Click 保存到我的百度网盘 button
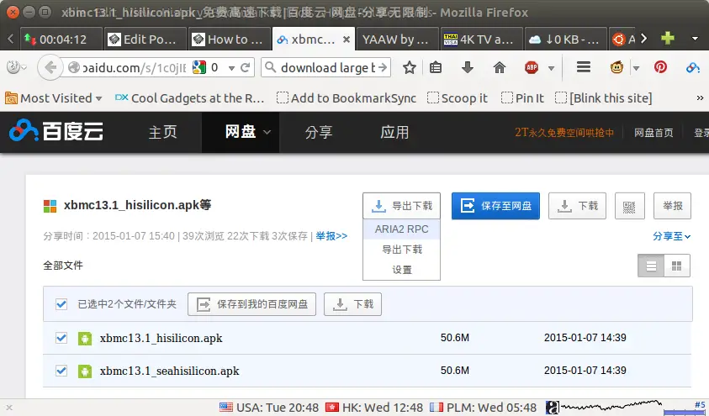The width and height of the screenshot is (709, 416). pyautogui.click(x=251, y=304)
